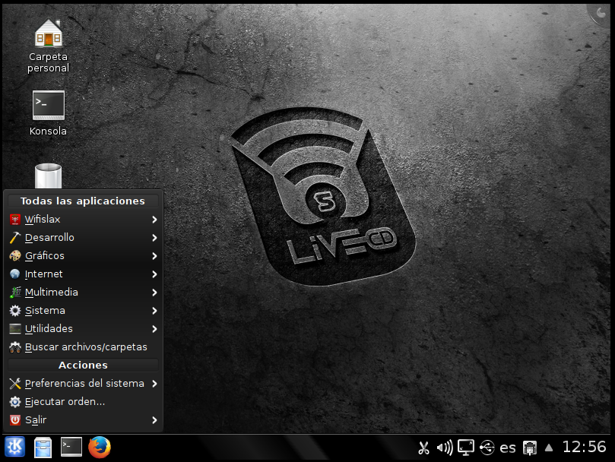Expand the Salir submenu arrow
615x462 pixels.
click(154, 420)
